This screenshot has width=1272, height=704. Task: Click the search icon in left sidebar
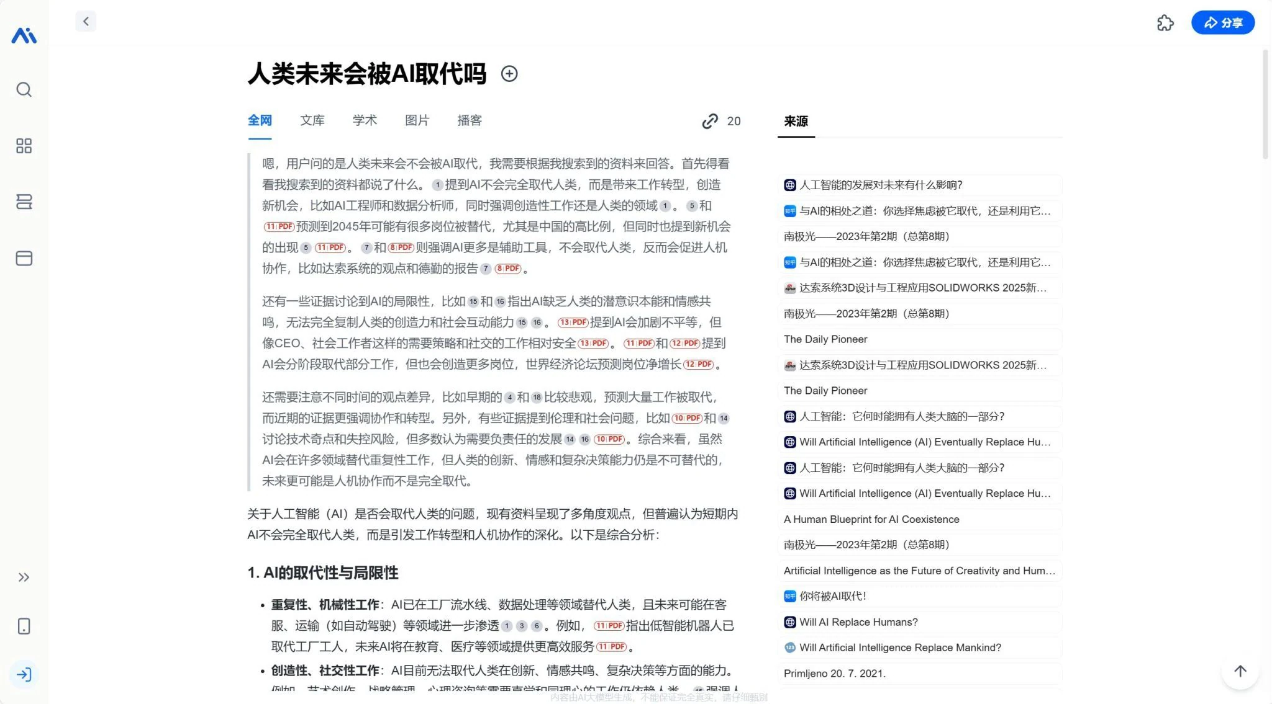coord(24,90)
